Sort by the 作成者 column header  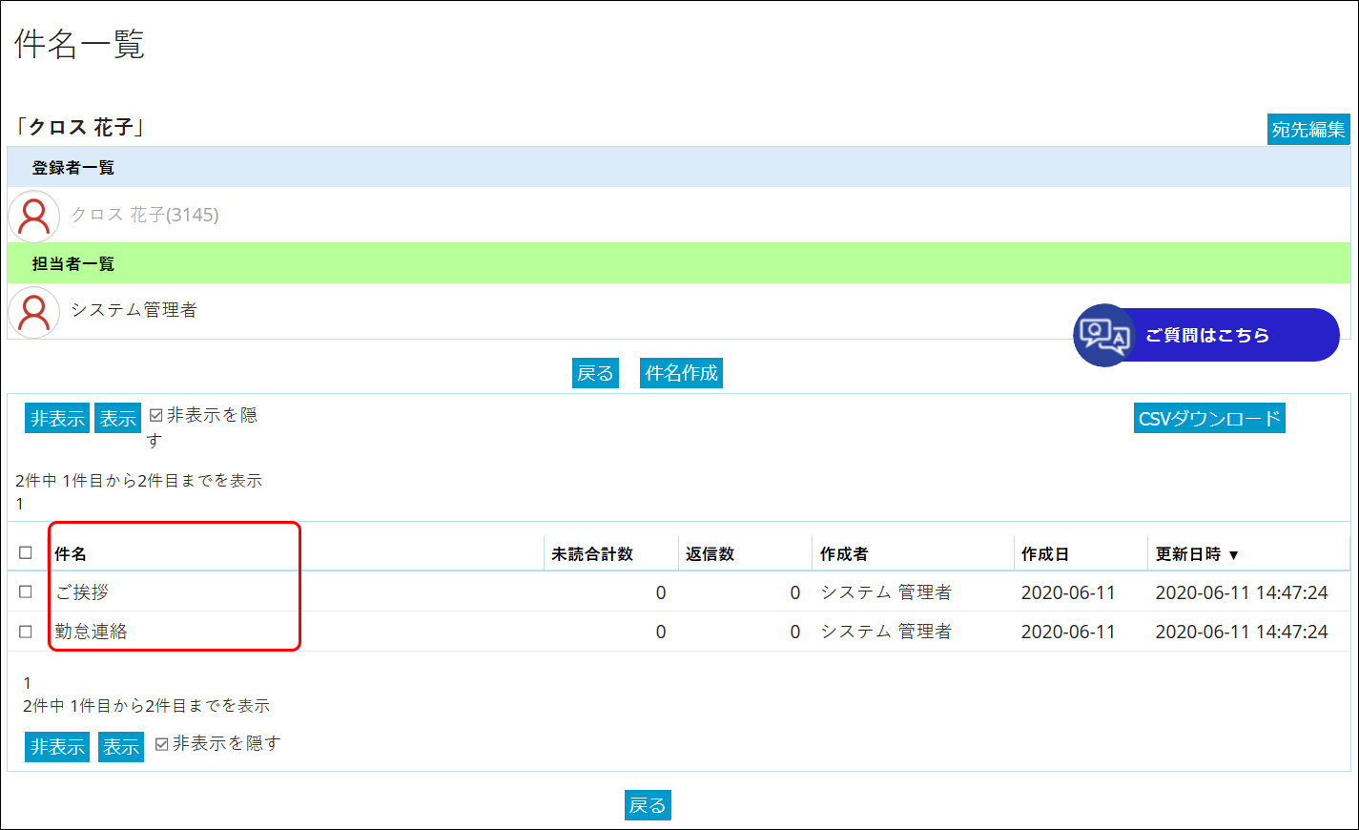pyautogui.click(x=844, y=554)
